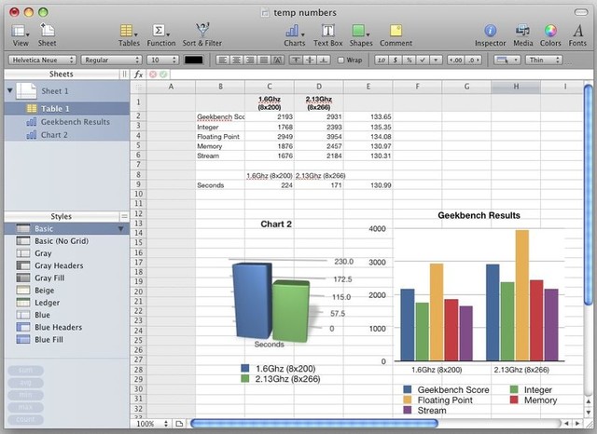Select column H header
The height and width of the screenshot is (434, 597).
pyautogui.click(x=516, y=87)
